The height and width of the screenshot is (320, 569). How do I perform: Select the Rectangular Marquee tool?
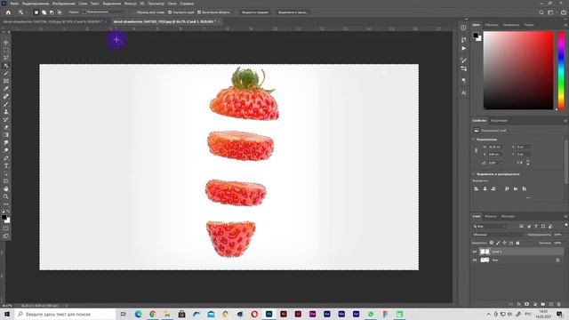click(6, 50)
